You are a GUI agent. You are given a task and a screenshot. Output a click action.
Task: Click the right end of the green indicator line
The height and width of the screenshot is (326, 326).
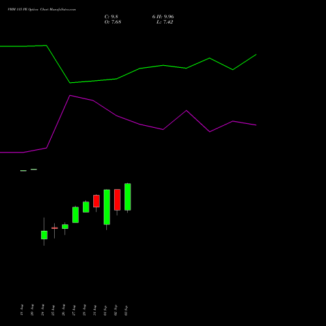256,54
